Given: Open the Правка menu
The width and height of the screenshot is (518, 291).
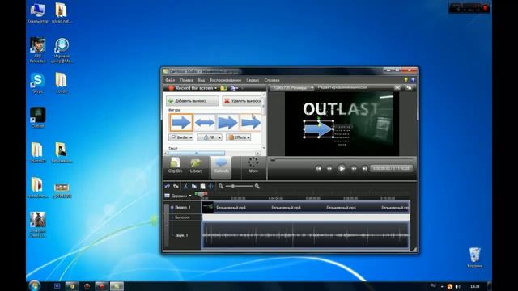Looking at the screenshot, I should point(186,80).
